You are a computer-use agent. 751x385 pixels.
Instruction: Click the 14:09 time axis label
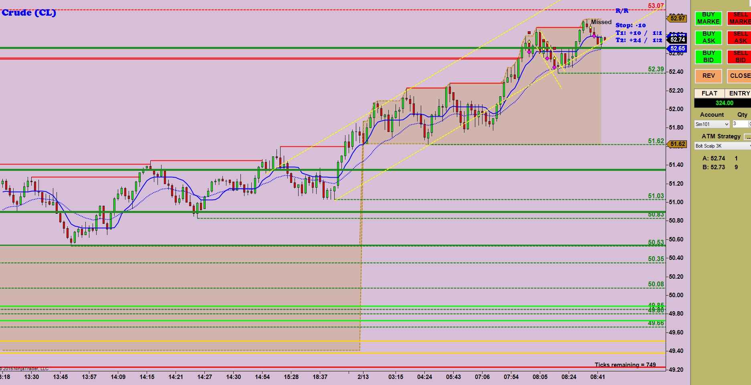coord(118,377)
